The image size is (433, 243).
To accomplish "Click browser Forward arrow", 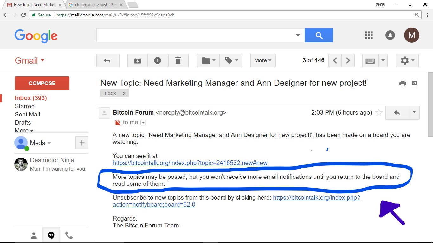I will pos(15,15).
